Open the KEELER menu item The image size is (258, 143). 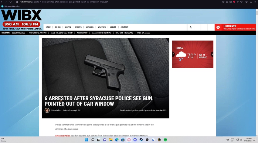pyautogui.click(x=113, y=27)
